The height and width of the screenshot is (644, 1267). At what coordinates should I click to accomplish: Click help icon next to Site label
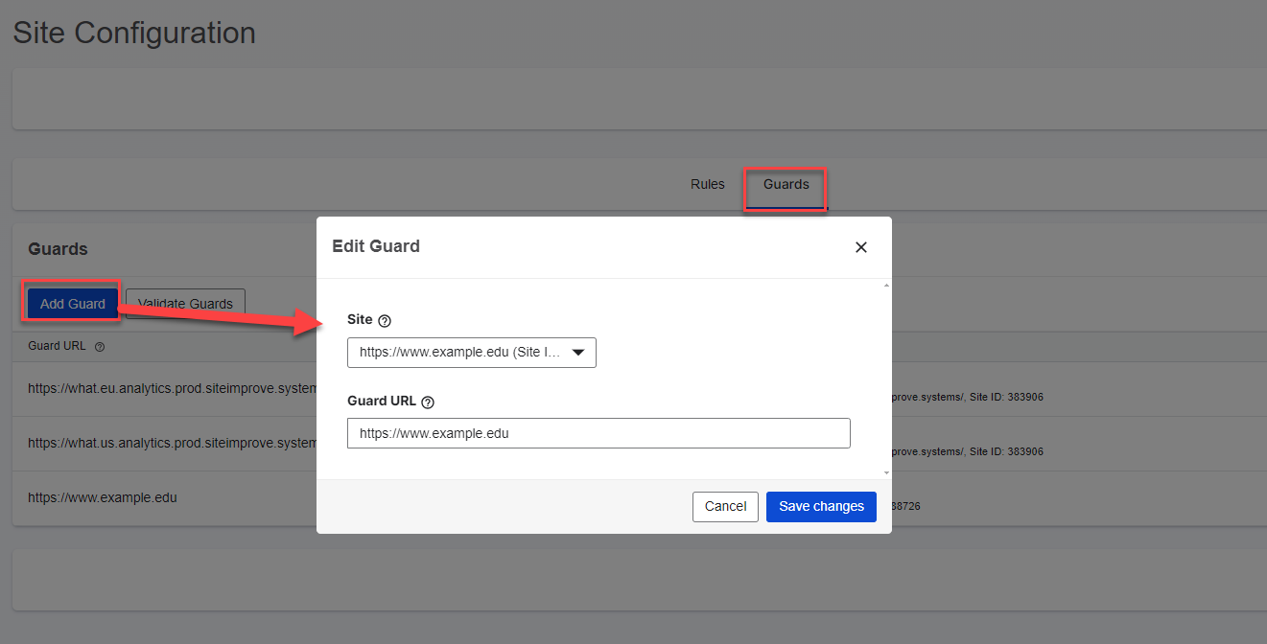pos(385,321)
